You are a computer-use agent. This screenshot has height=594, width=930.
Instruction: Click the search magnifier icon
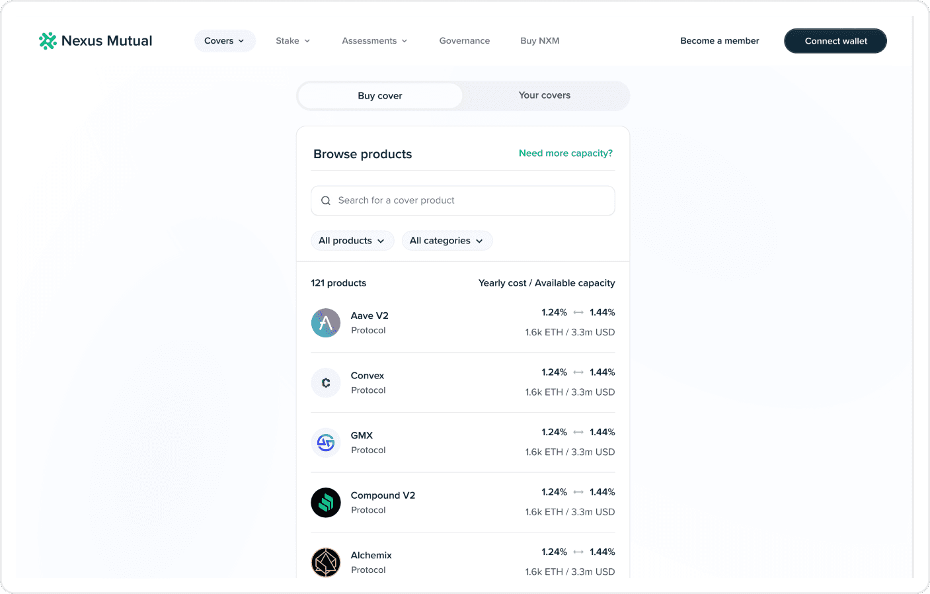(326, 200)
